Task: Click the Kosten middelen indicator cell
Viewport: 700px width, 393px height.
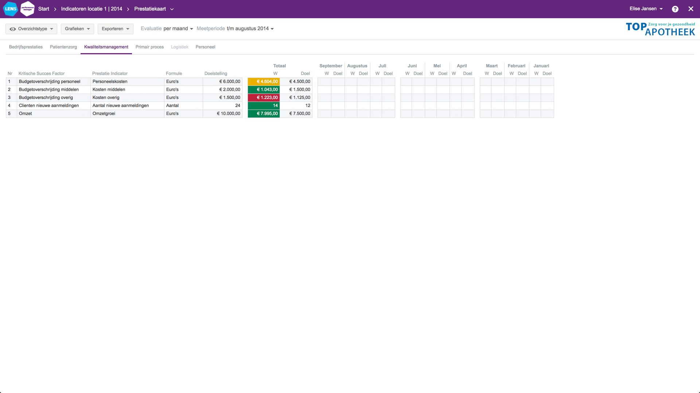Action: coord(127,90)
